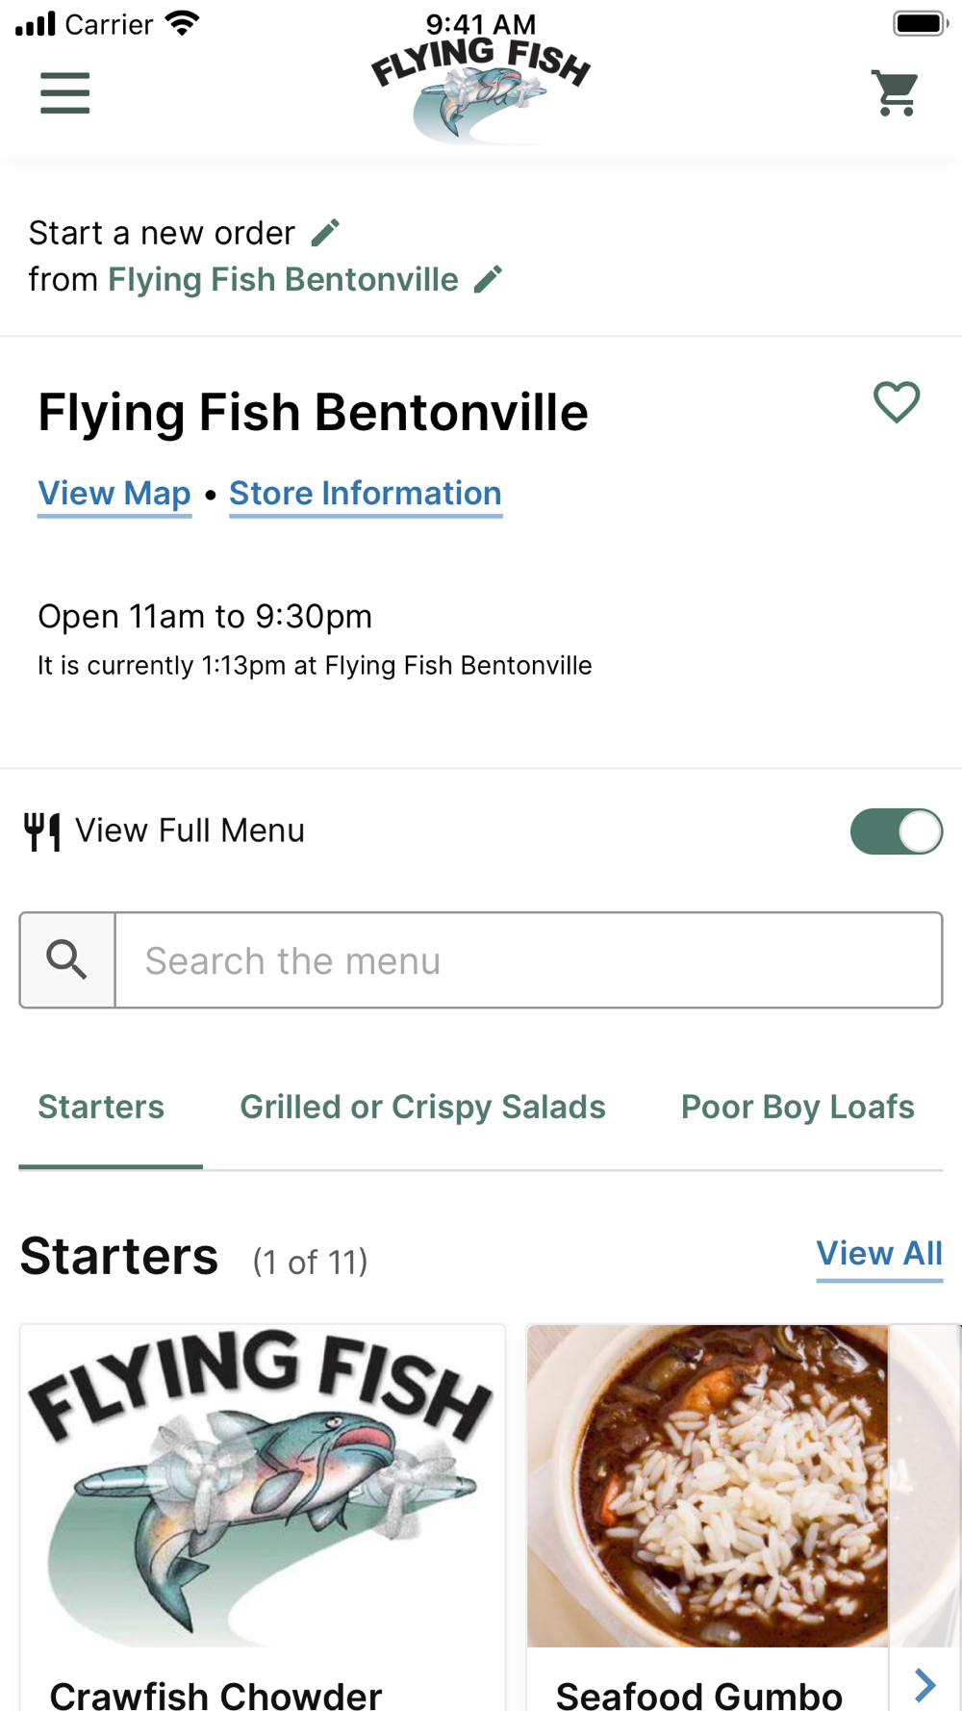The height and width of the screenshot is (1711, 962).
Task: Open the Seafood Gumbo item photo
Action: coord(707,1485)
